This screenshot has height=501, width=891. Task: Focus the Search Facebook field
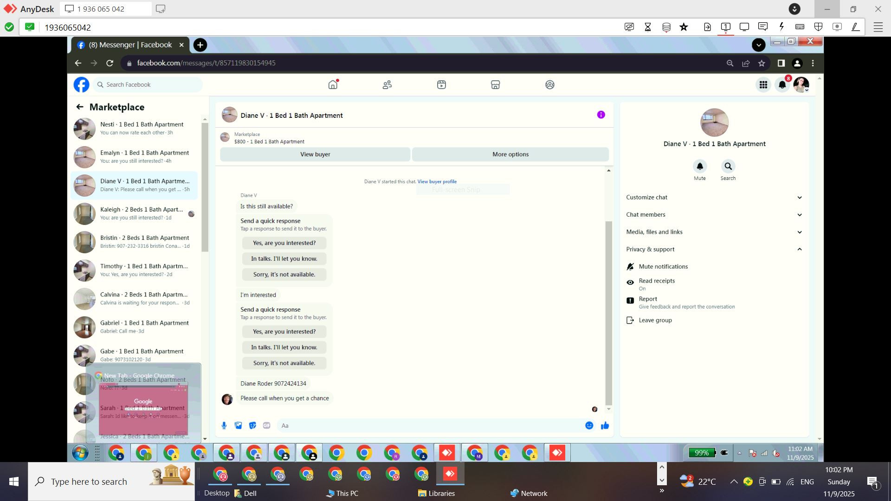point(148,84)
